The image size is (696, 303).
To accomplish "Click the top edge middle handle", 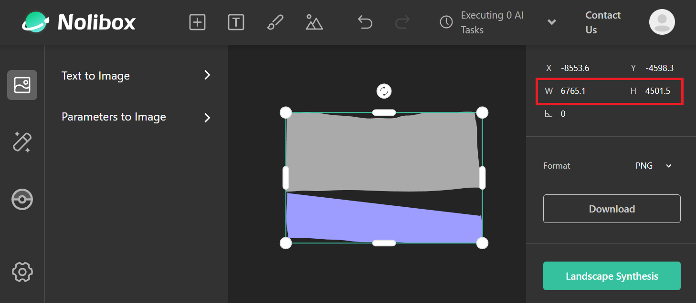I will point(384,112).
